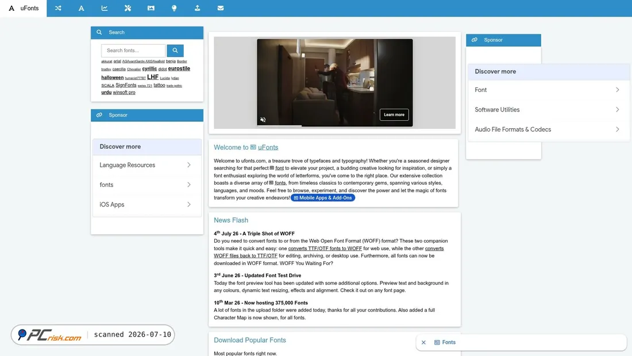Click the lightbulb navbar icon

[174, 8]
